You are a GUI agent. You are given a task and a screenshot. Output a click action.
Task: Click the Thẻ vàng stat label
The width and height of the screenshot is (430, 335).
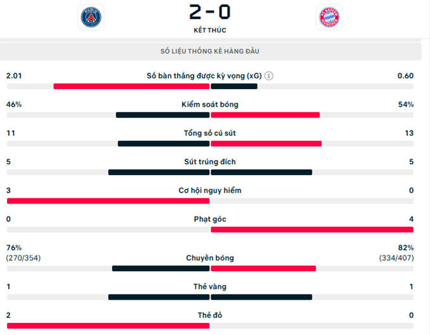[x=210, y=286]
